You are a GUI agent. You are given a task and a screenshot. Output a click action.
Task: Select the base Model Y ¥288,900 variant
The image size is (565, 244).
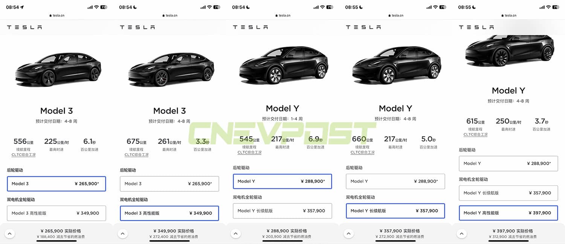(x=282, y=181)
